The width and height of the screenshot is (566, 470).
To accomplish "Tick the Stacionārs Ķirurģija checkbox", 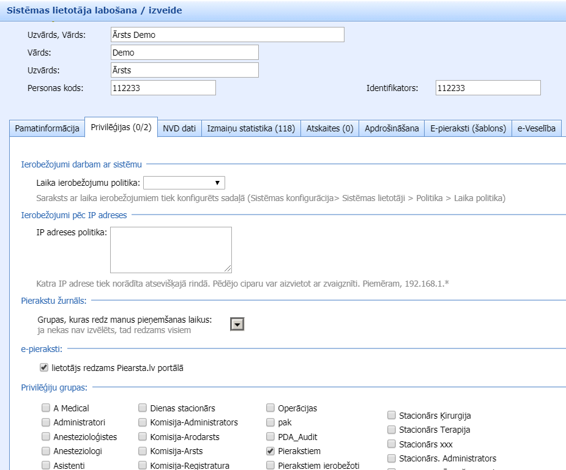I will tap(392, 415).
